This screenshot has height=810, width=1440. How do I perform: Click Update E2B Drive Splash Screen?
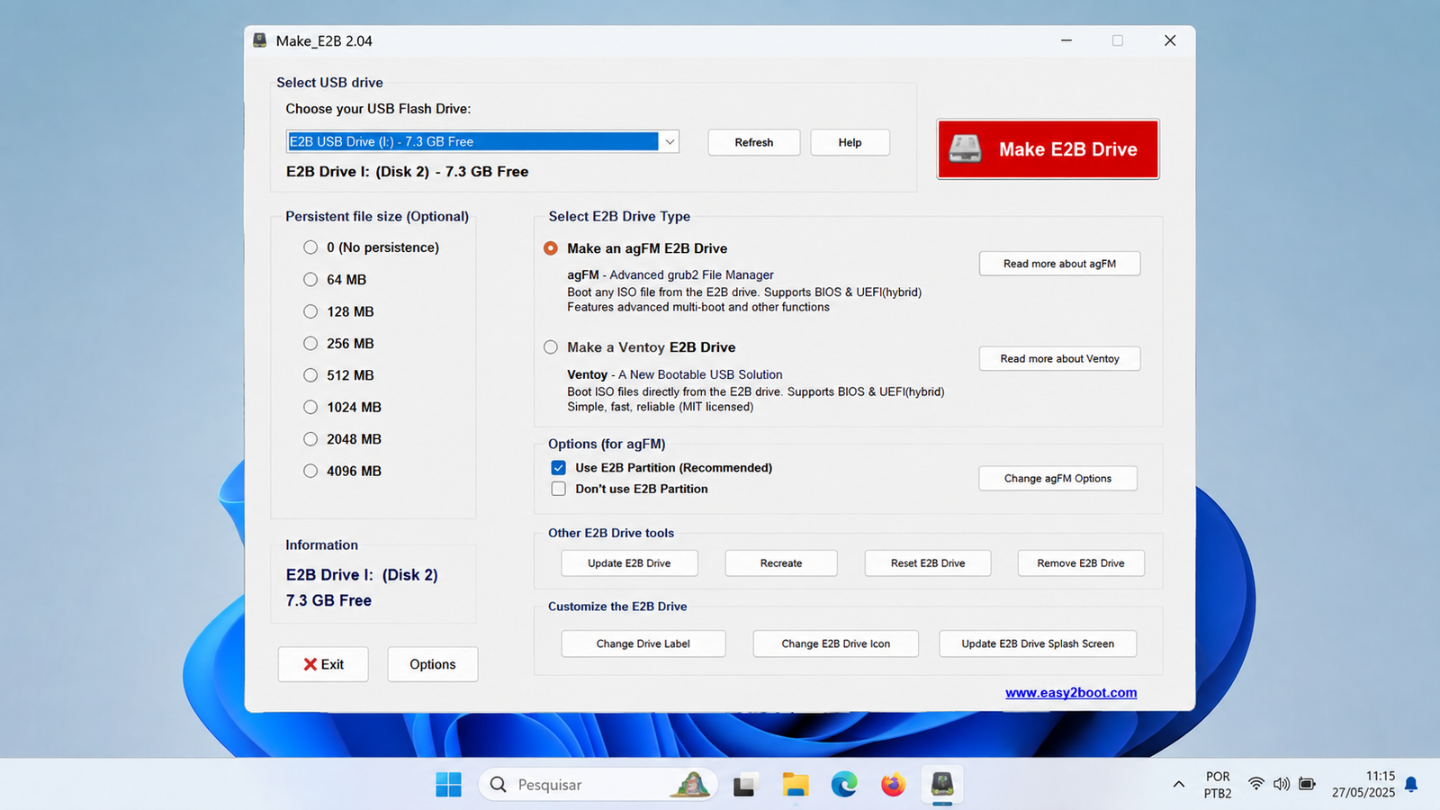[x=1038, y=643]
